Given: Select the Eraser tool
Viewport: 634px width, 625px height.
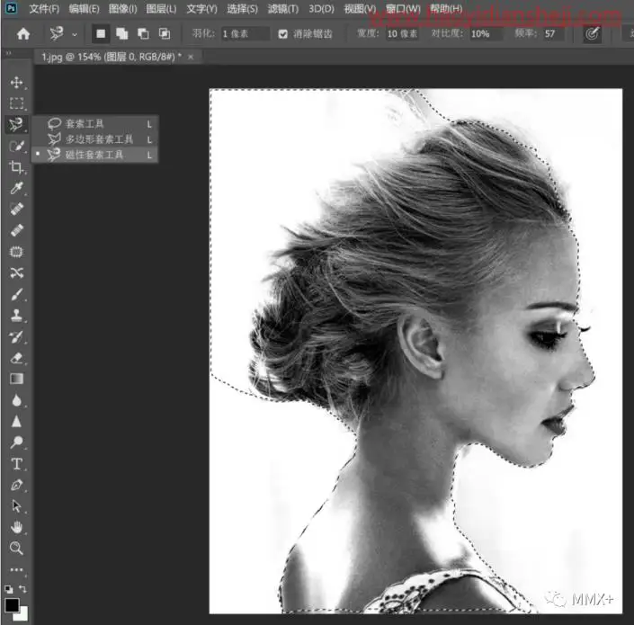Looking at the screenshot, I should coord(16,358).
